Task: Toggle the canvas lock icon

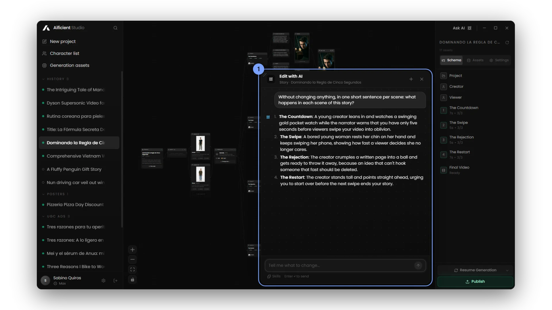Action: [x=133, y=280]
